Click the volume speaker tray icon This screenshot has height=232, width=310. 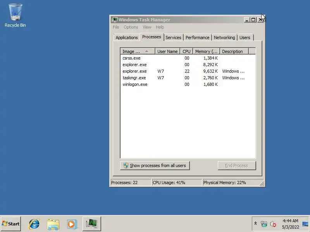pyautogui.click(x=273, y=224)
